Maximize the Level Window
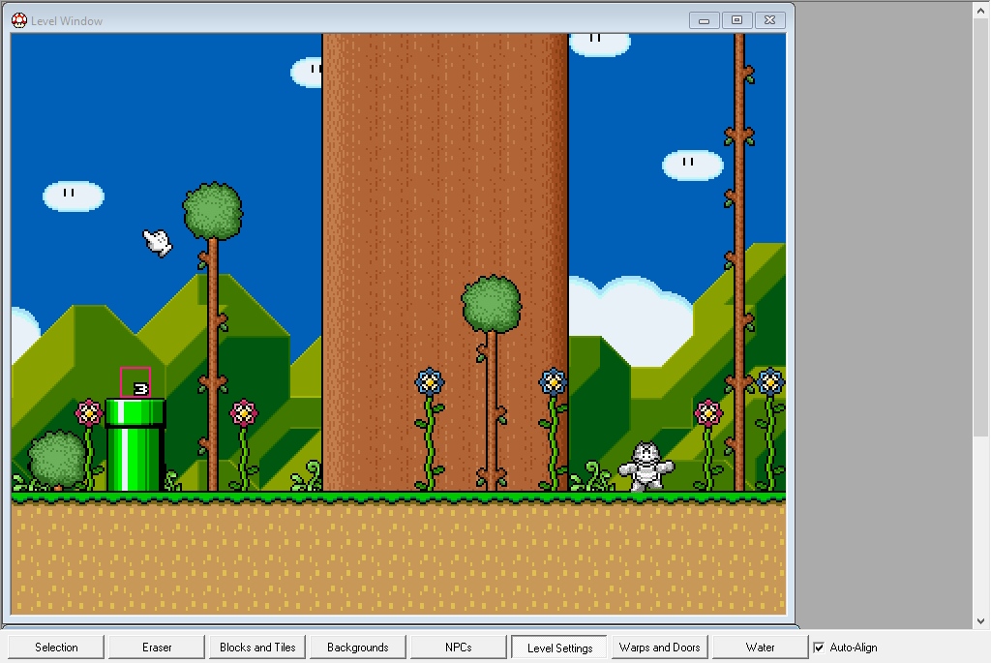 736,20
